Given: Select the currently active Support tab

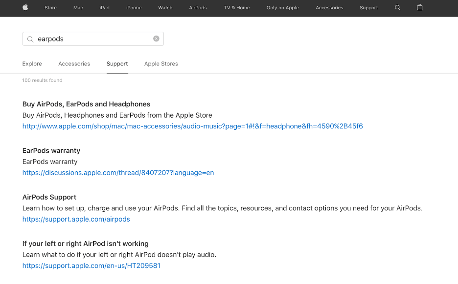Looking at the screenshot, I should coord(117,63).
